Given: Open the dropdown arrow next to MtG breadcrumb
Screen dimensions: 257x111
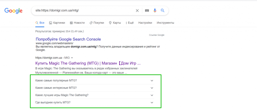Looking at the screenshot, I should (x=72, y=58).
